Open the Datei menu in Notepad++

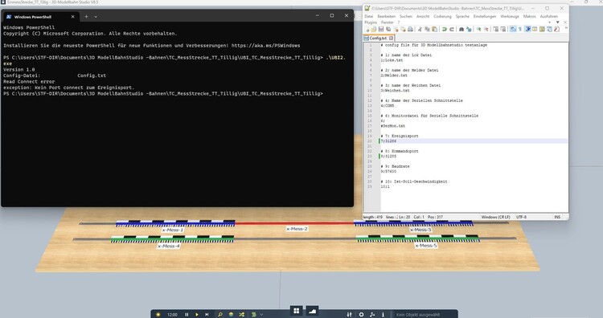click(369, 17)
